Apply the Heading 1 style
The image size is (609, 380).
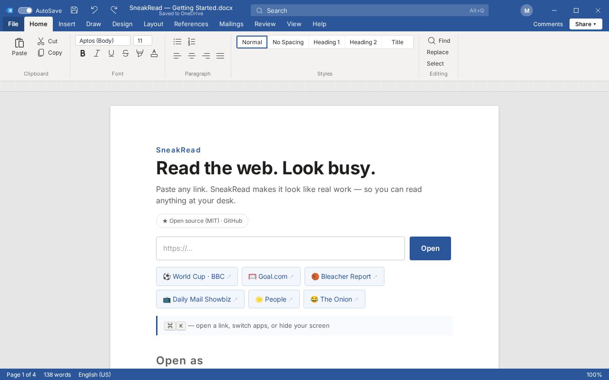point(327,42)
